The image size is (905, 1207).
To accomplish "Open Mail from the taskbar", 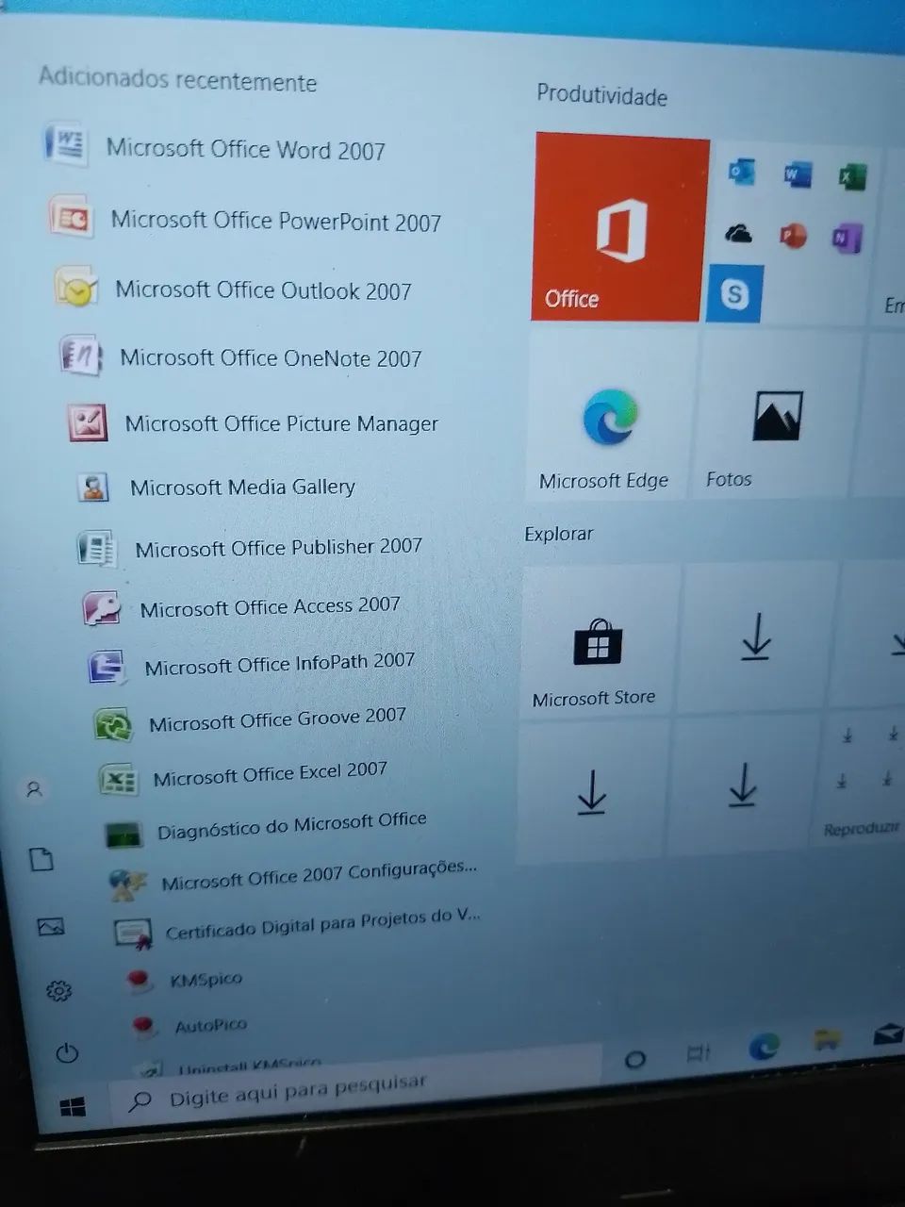I will 888,1034.
